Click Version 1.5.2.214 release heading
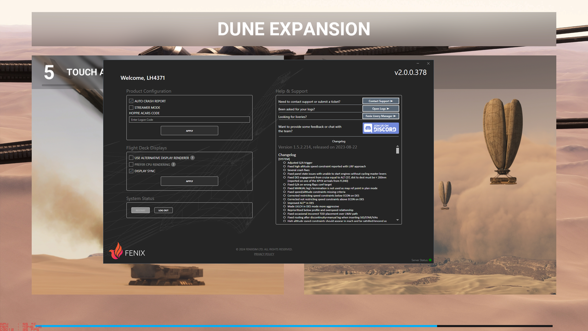588x331 pixels. tap(318, 147)
